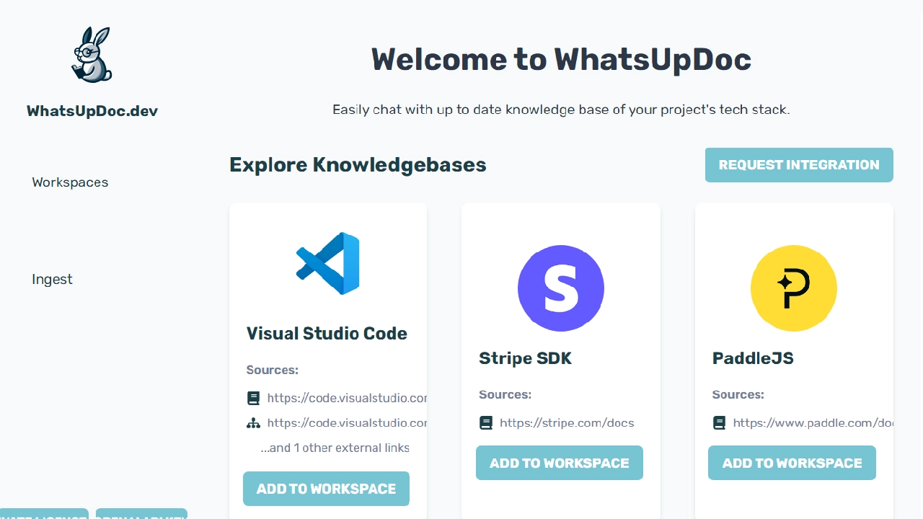
Task: Add Visual Studio Code to workspace
Action: 326,489
